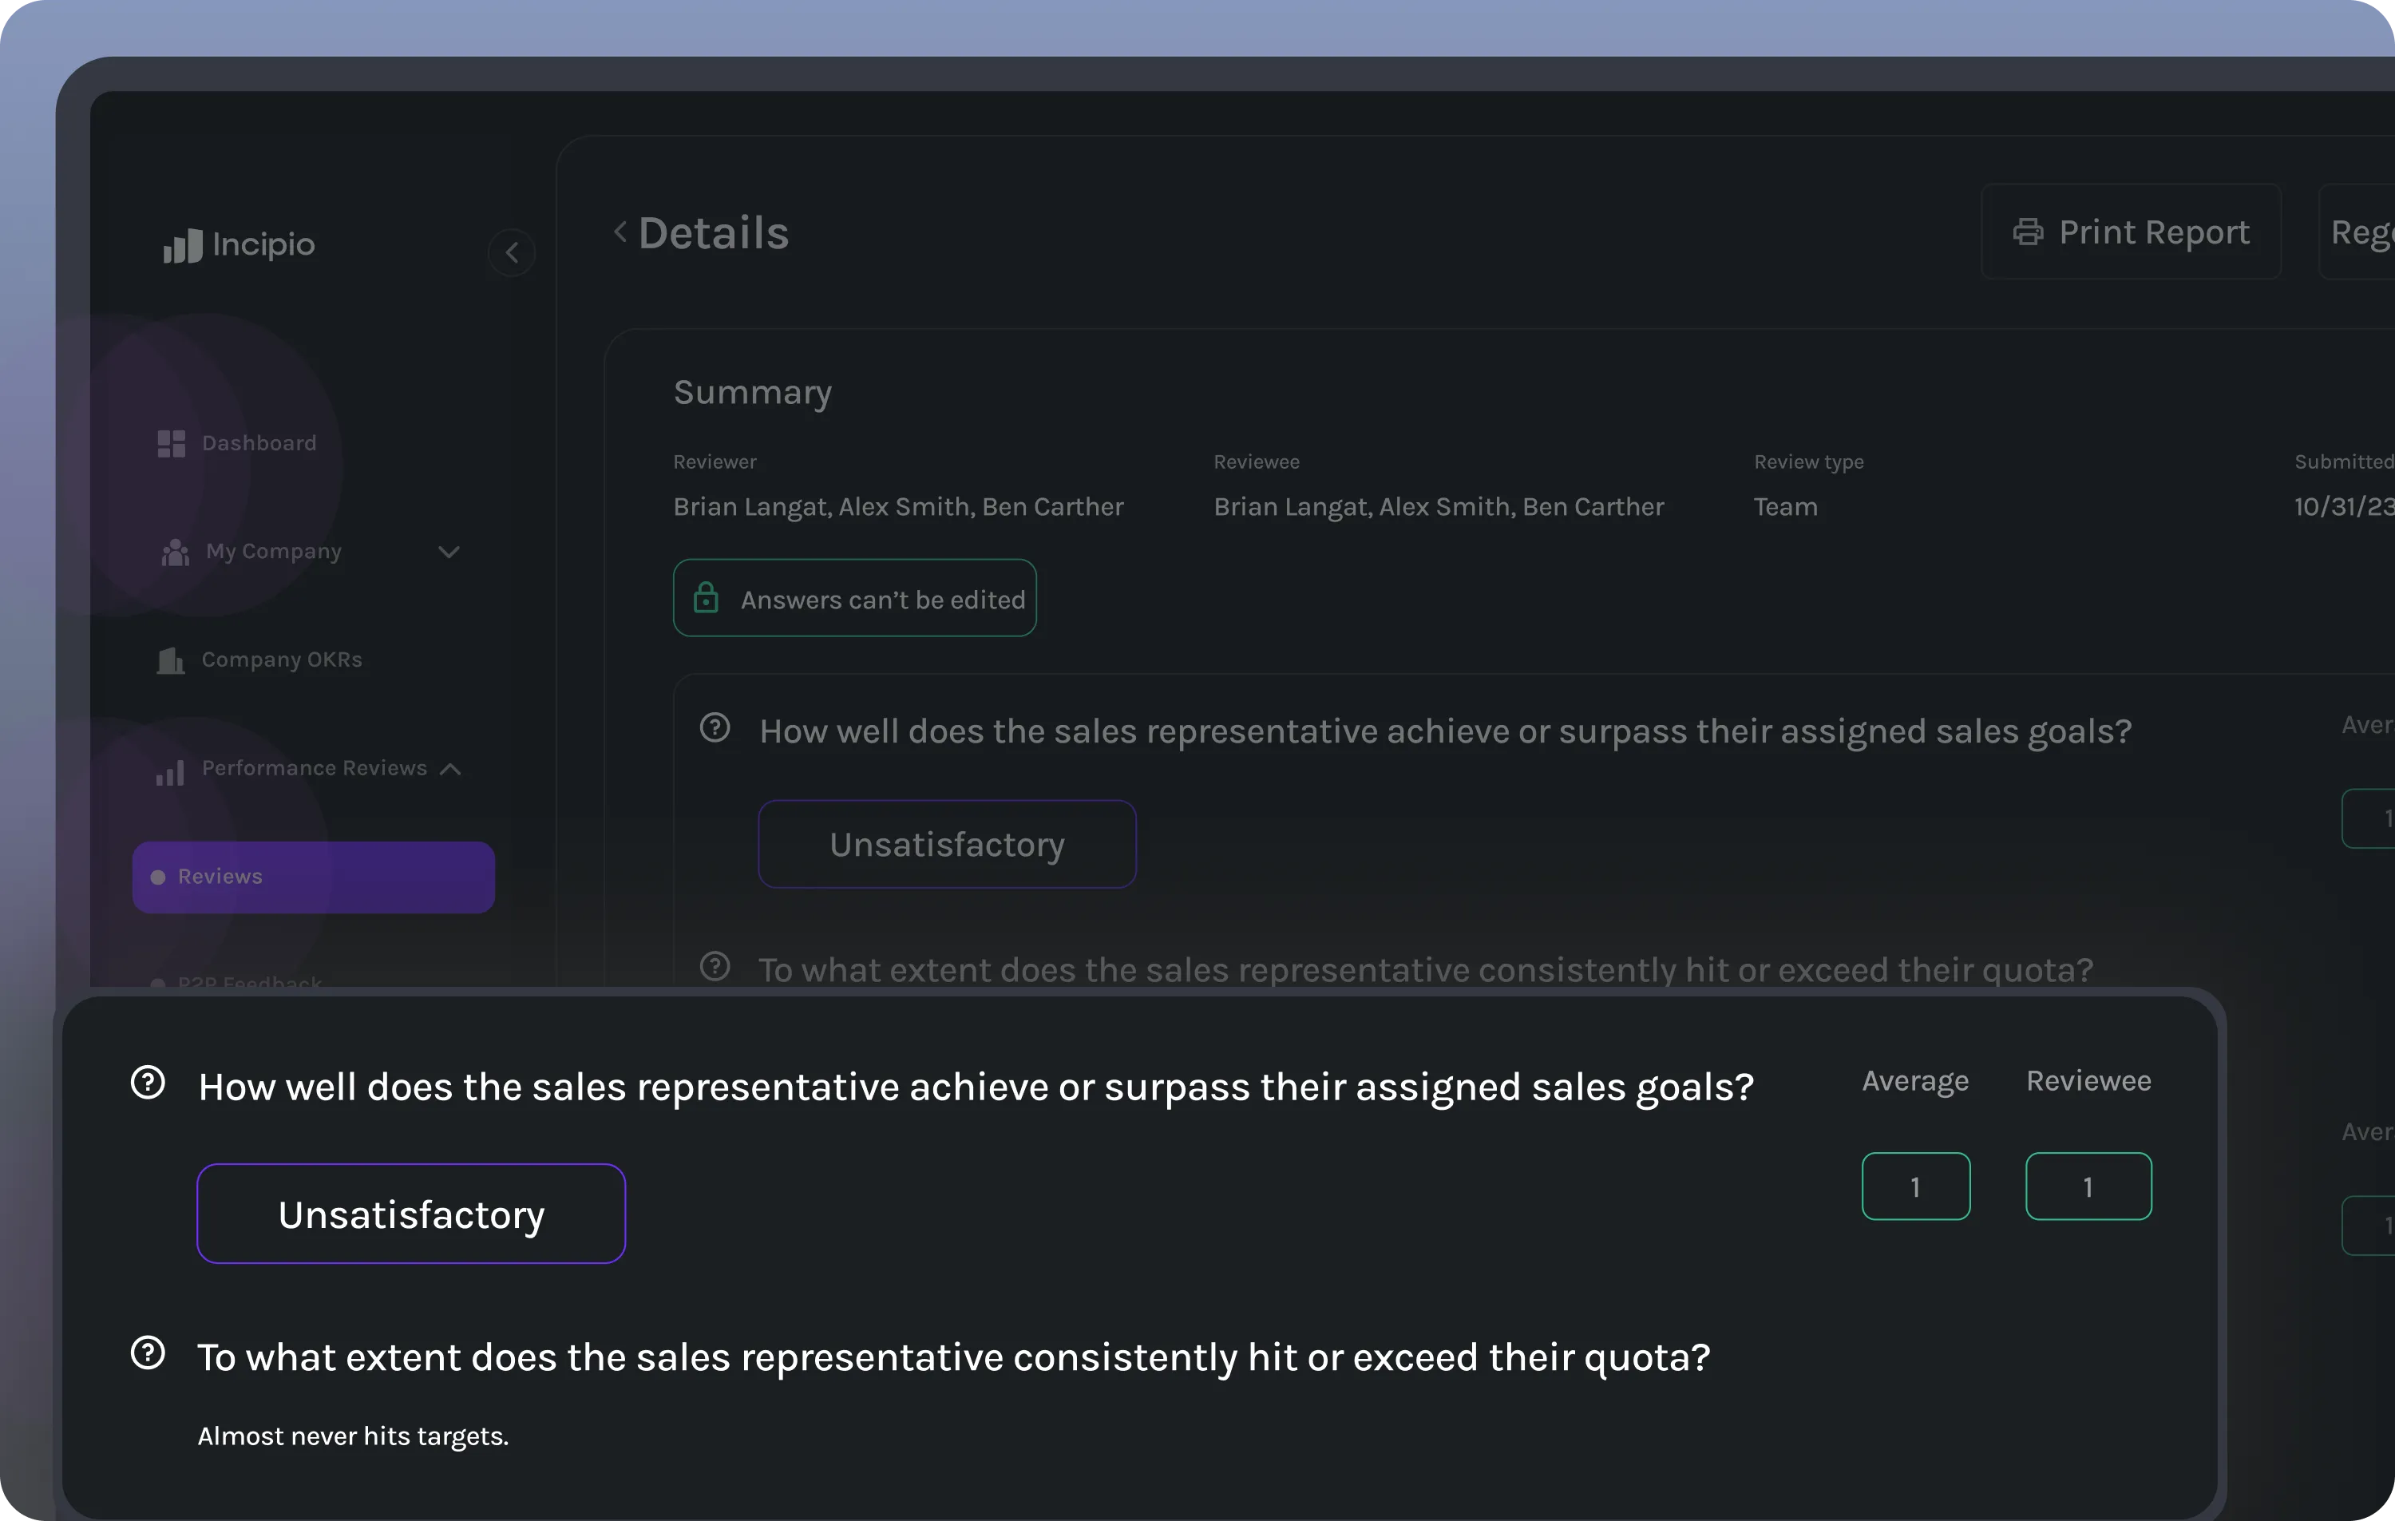This screenshot has height=1521, width=2395.
Task: Collapse sidebar with the circular arrow button
Action: 511,252
